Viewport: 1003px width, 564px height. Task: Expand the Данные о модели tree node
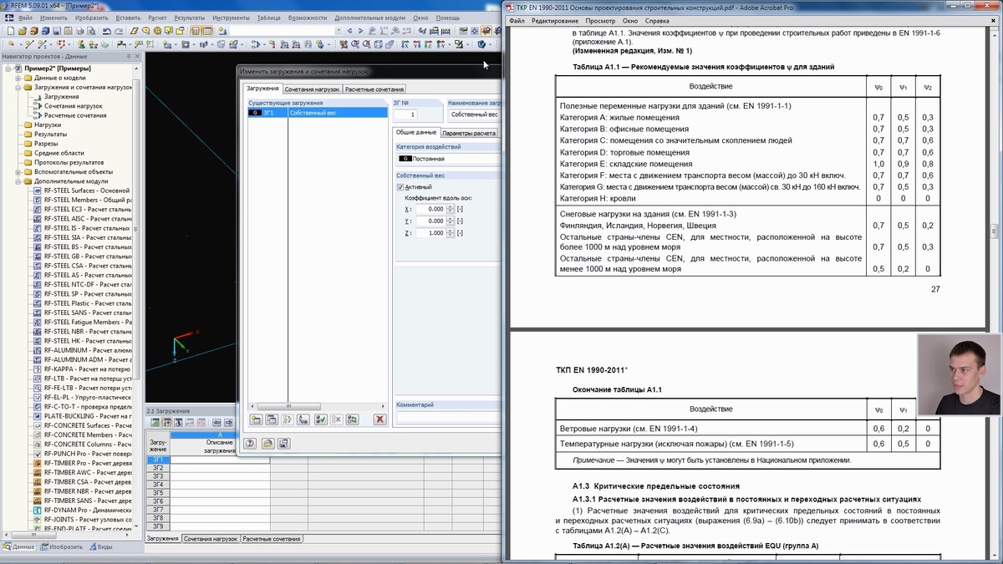(18, 78)
